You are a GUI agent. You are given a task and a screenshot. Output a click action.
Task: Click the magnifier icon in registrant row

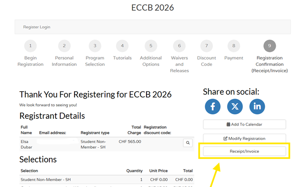click(188, 143)
